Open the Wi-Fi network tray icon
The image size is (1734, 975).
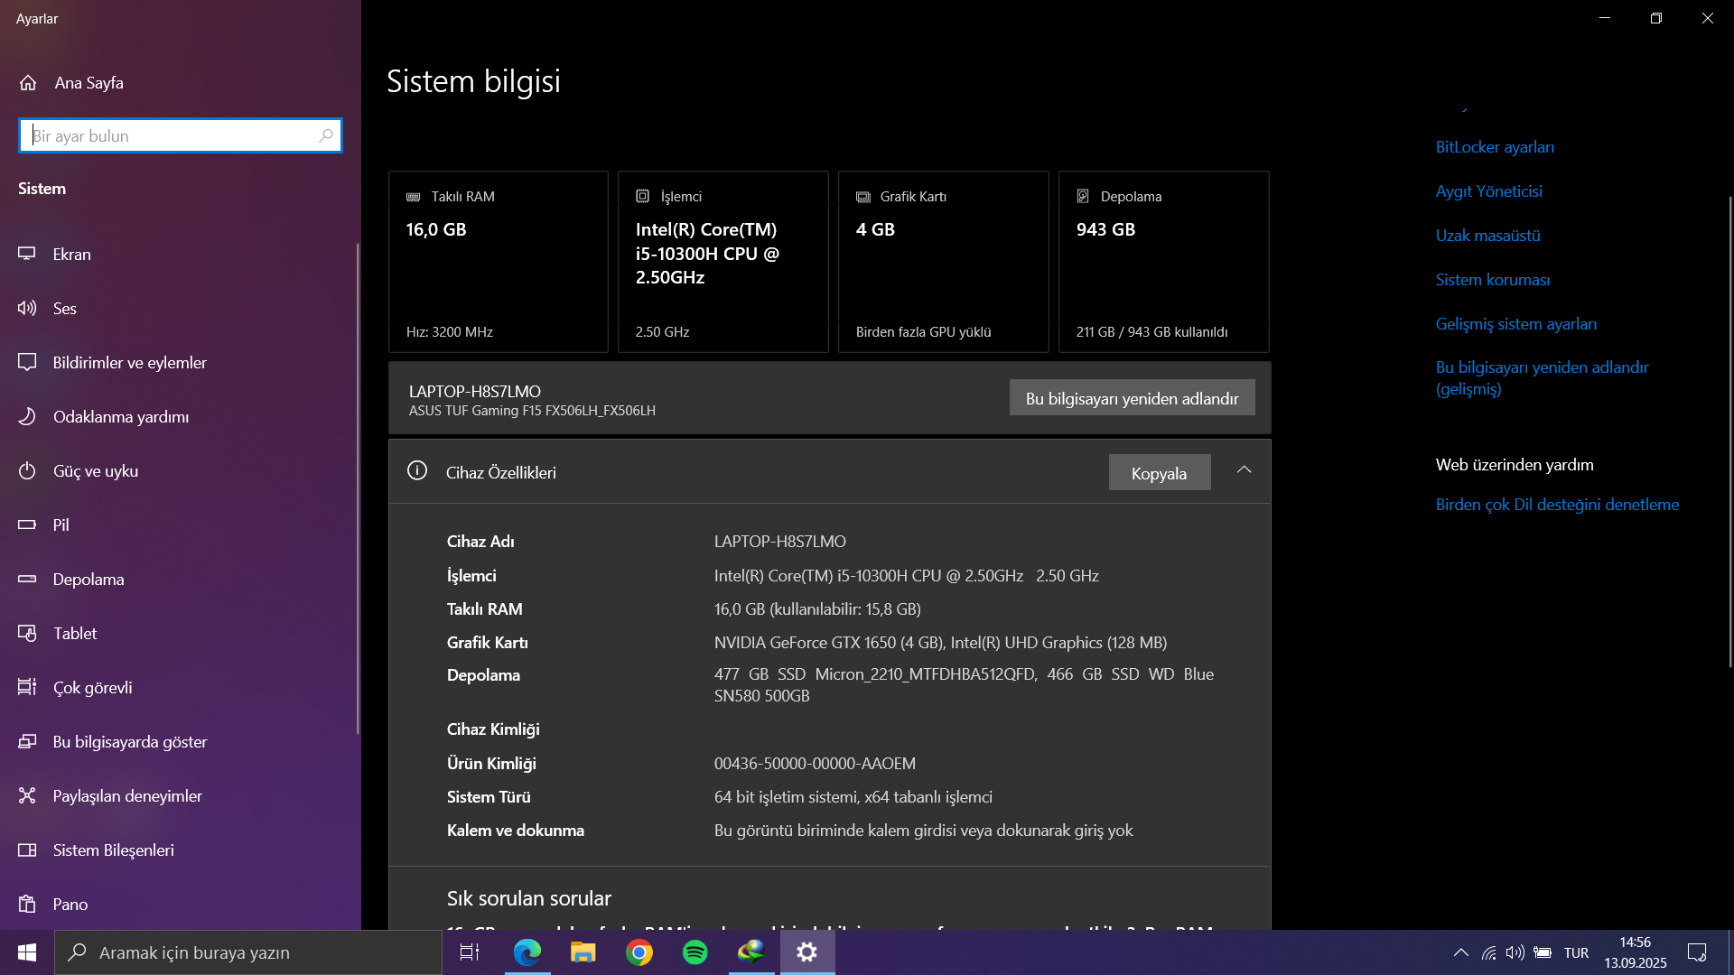1488,952
